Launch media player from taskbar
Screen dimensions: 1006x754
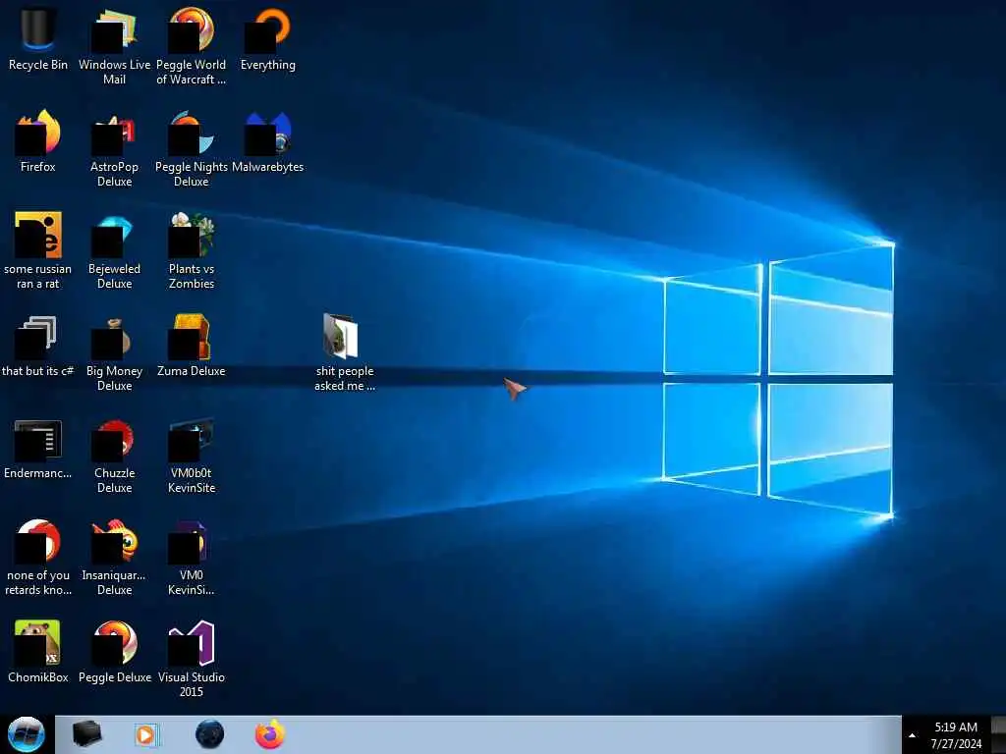[x=146, y=734]
